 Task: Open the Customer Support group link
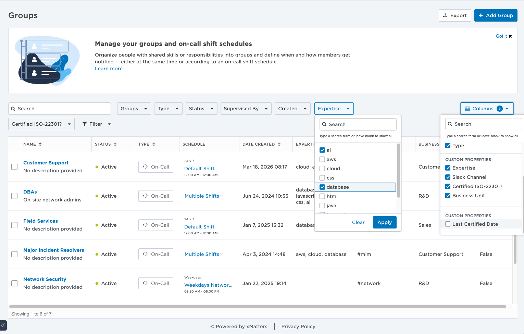click(46, 163)
